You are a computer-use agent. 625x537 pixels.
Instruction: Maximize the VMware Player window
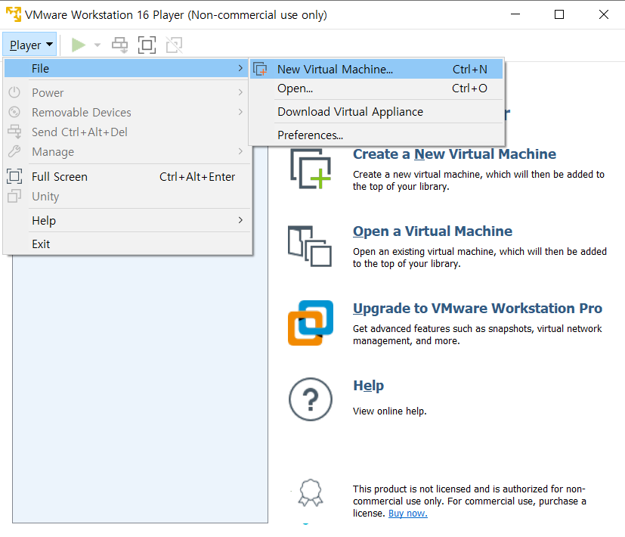tap(559, 15)
